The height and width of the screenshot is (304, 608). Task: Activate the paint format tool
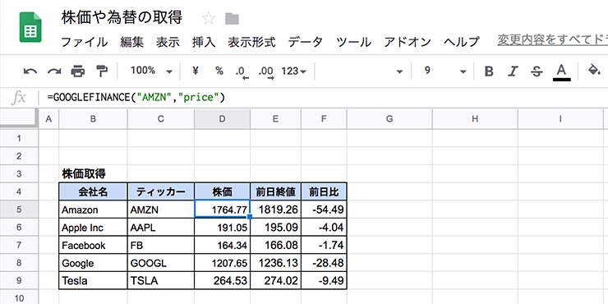point(102,71)
